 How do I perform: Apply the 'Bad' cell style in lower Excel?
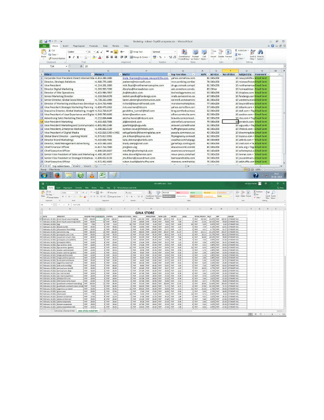click(x=182, y=192)
